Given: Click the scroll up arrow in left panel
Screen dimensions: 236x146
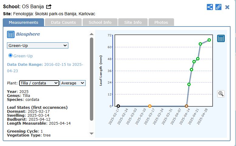Looking at the screenshot, I should click(x=91, y=34).
